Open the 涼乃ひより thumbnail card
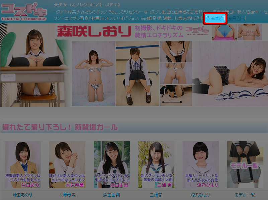 (201, 165)
